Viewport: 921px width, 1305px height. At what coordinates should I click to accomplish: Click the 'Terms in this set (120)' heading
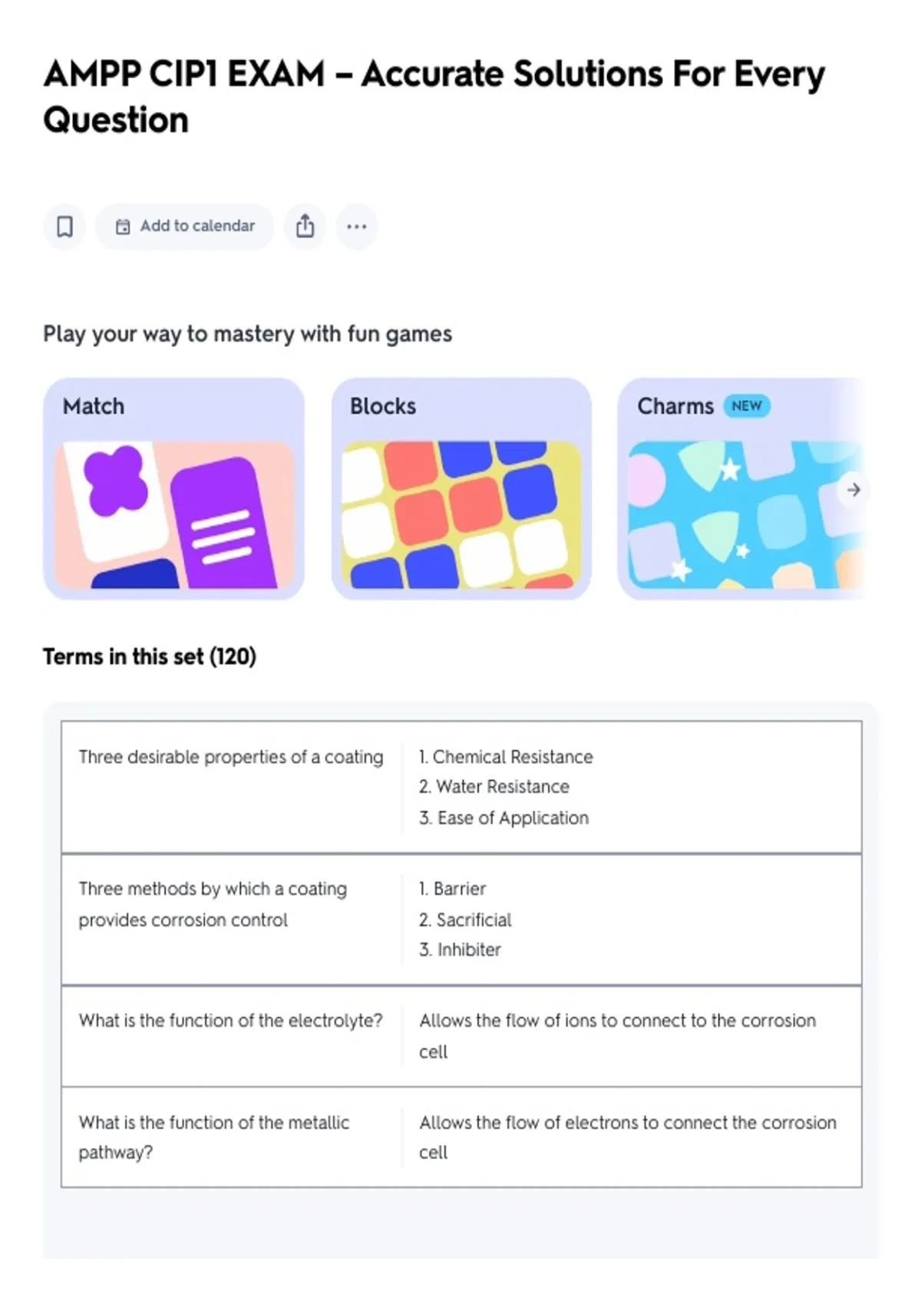(150, 657)
